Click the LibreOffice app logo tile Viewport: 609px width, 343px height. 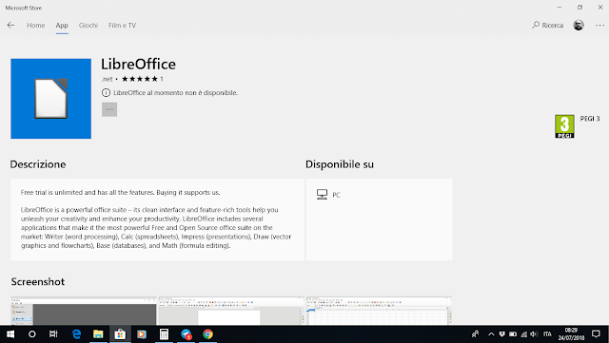50,99
